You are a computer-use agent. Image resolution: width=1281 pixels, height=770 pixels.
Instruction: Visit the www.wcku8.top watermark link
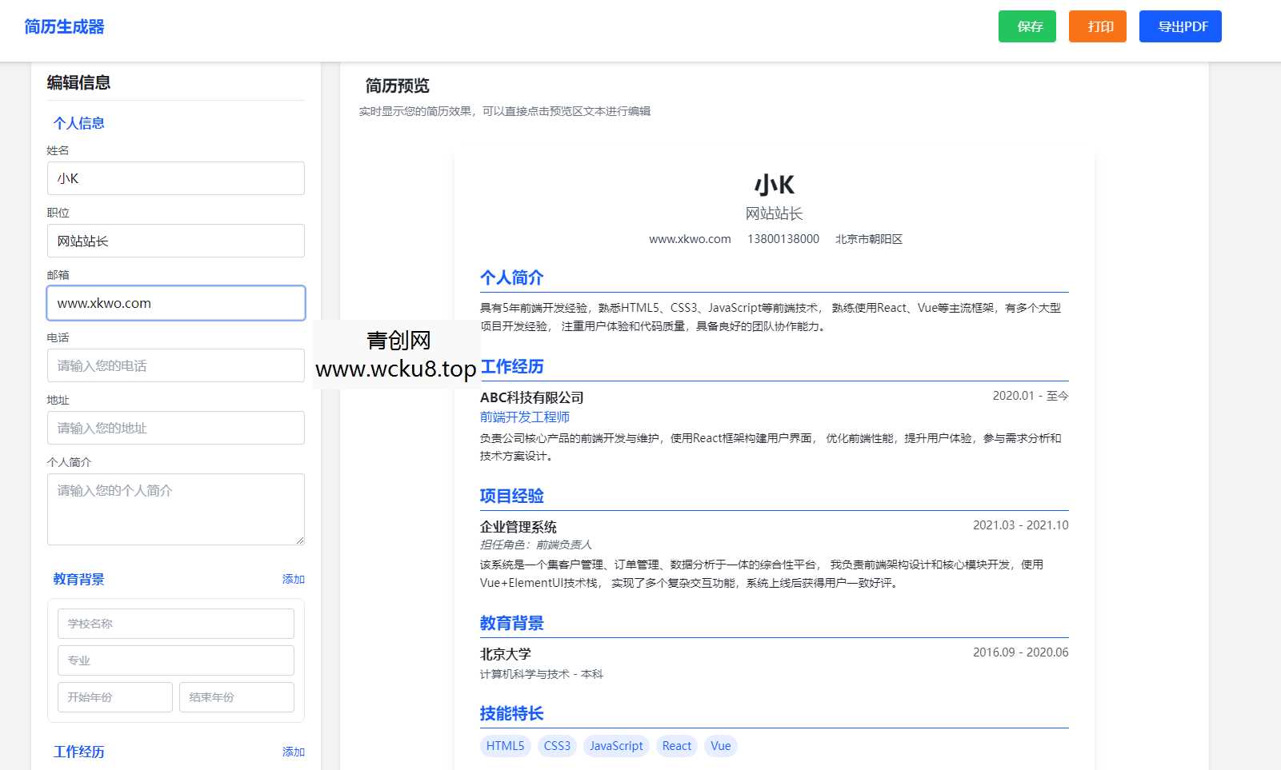(398, 370)
